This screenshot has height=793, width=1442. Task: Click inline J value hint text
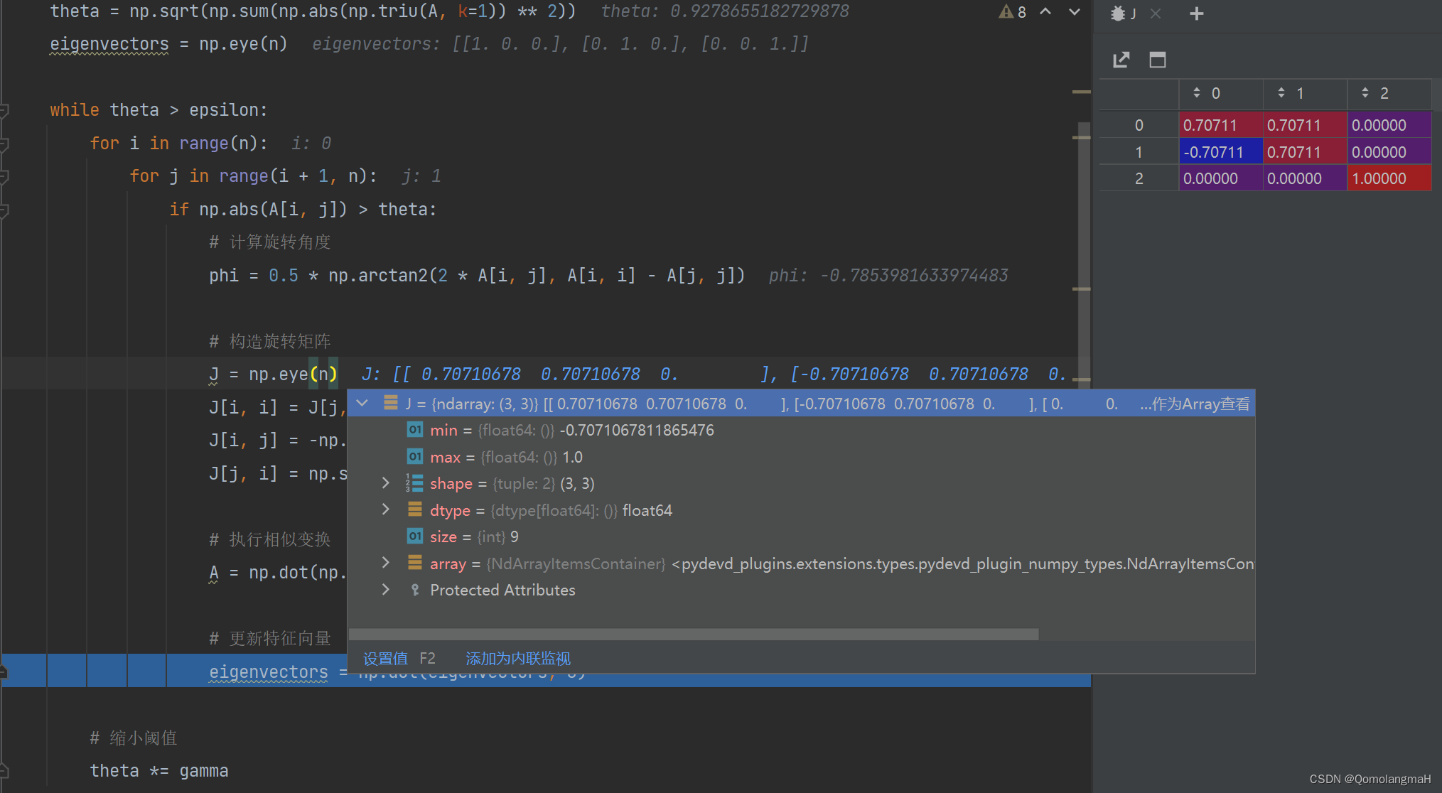pyautogui.click(x=714, y=374)
